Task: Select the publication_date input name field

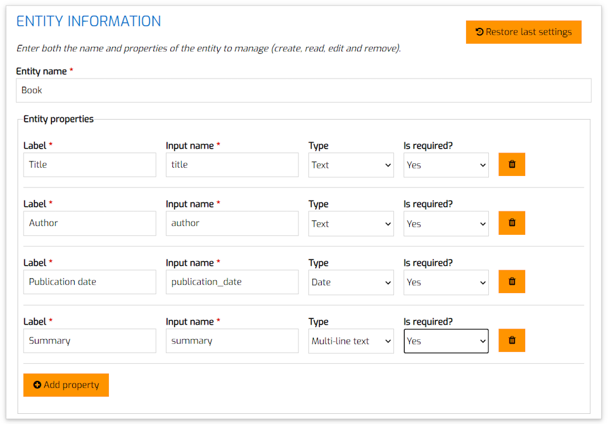Action: click(x=232, y=282)
